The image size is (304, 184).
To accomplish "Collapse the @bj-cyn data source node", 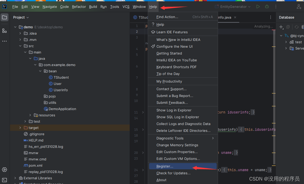I will [281, 36].
